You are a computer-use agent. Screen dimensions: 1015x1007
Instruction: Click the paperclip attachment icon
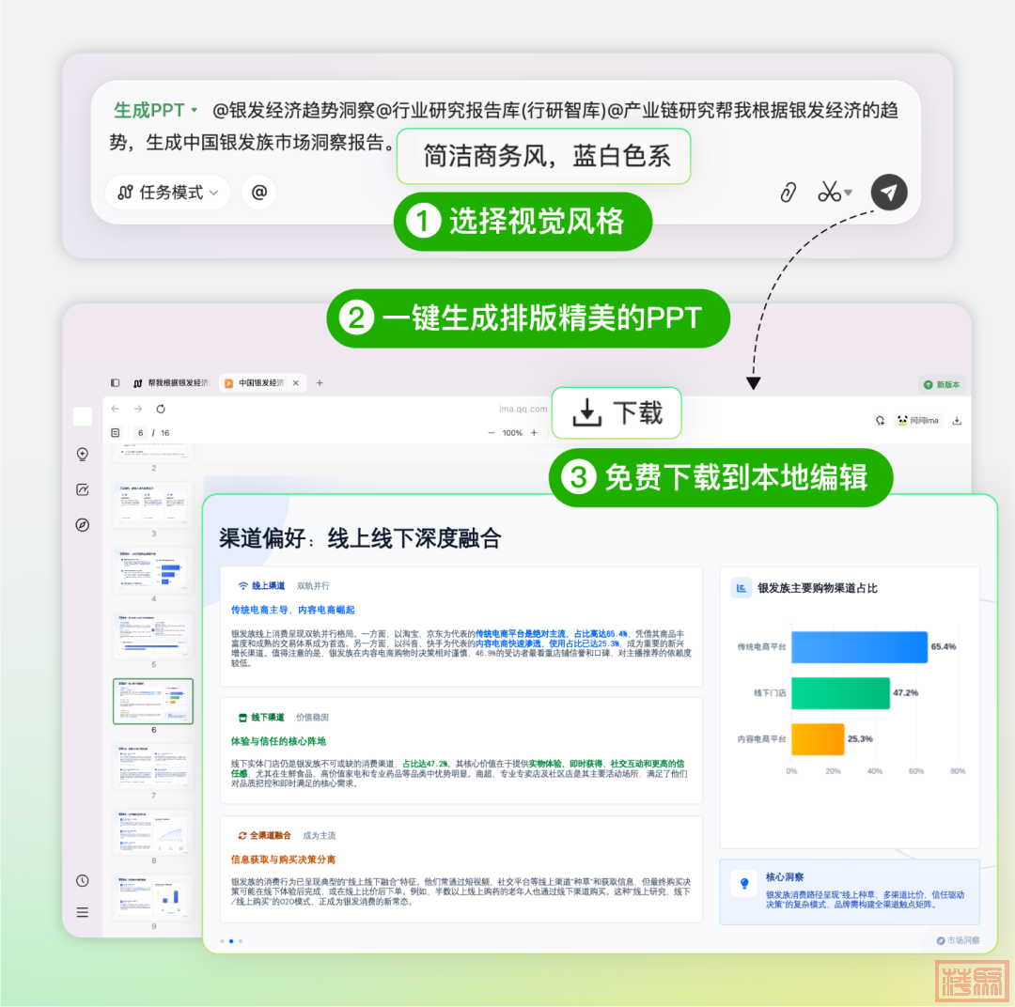pos(788,193)
